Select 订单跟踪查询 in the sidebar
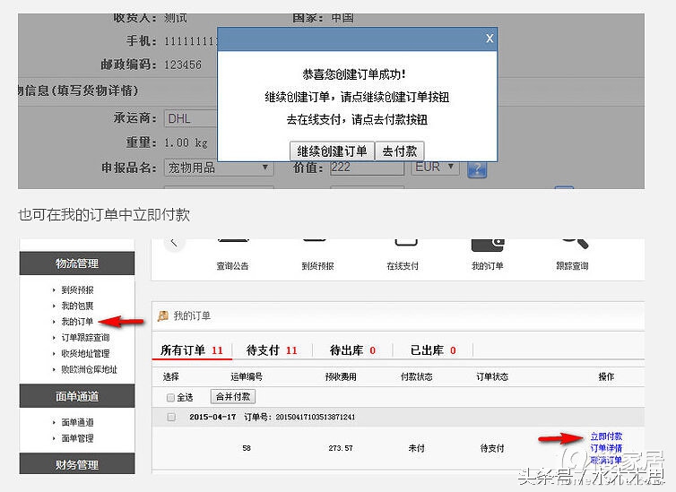The height and width of the screenshot is (492, 676). tap(85, 337)
